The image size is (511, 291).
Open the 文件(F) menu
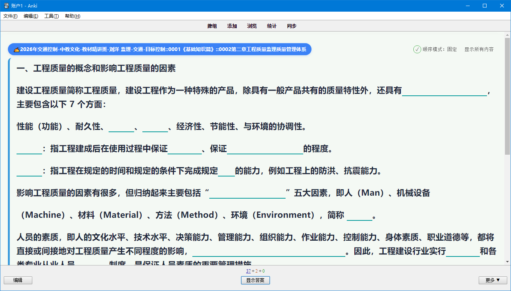[x=11, y=16]
